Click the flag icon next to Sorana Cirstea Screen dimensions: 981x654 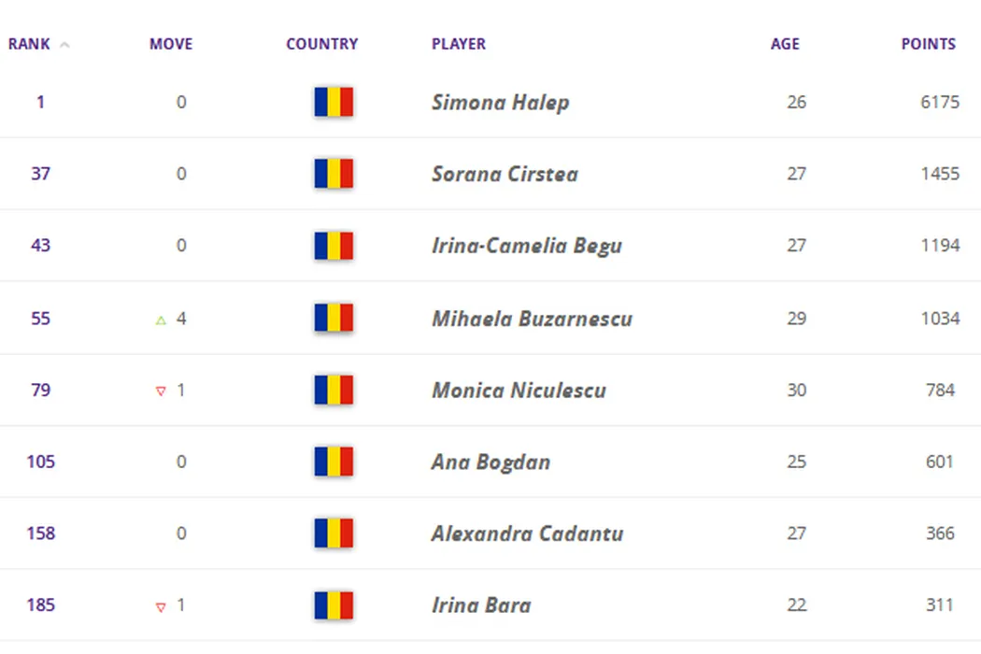[x=334, y=174]
